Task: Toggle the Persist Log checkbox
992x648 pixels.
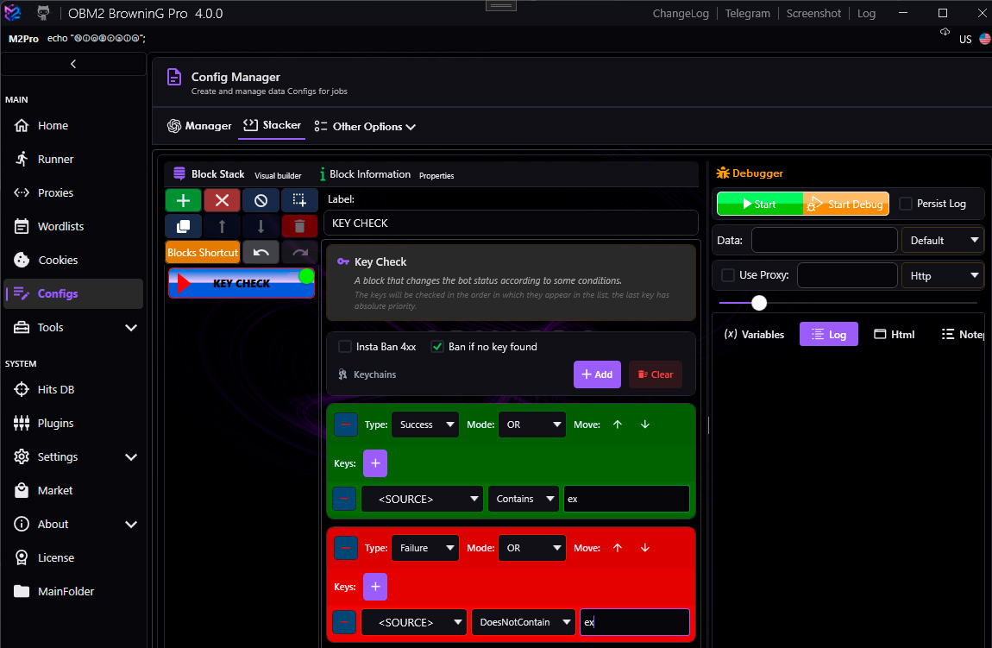Action: tap(906, 204)
